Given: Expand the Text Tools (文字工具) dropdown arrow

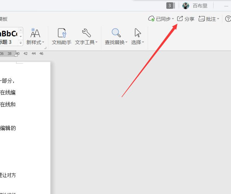Looking at the screenshot, I should [97, 42].
